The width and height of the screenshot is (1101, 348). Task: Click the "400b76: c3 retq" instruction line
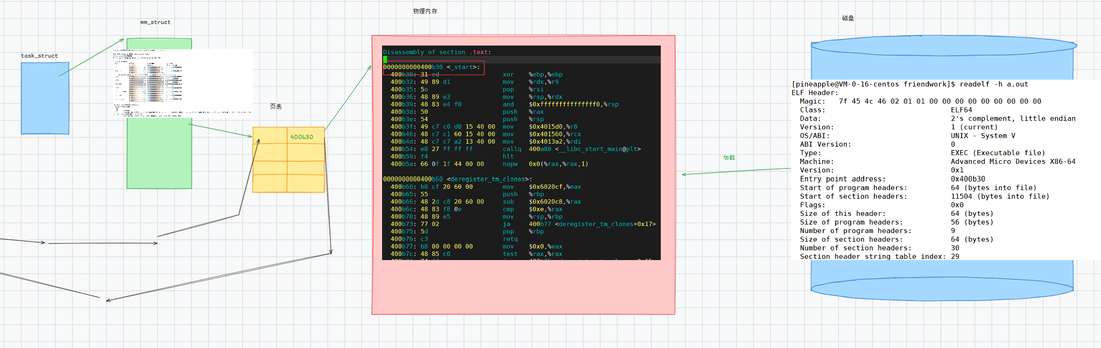pyautogui.click(x=454, y=239)
